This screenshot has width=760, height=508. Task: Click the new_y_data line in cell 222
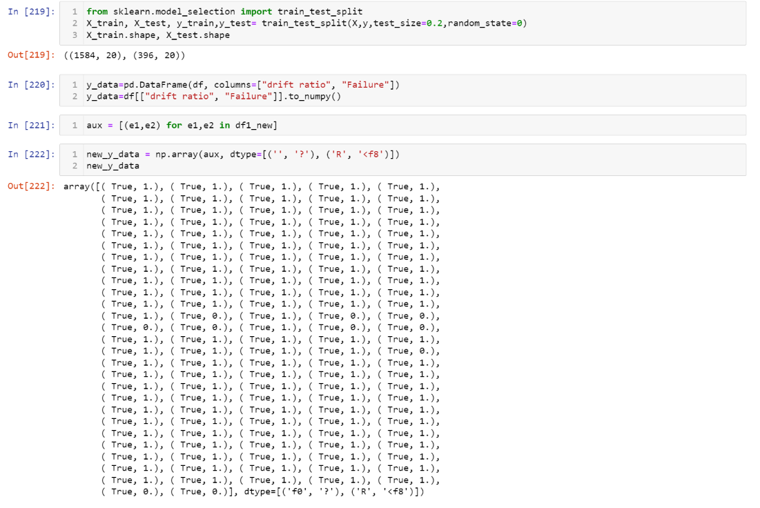pyautogui.click(x=121, y=166)
